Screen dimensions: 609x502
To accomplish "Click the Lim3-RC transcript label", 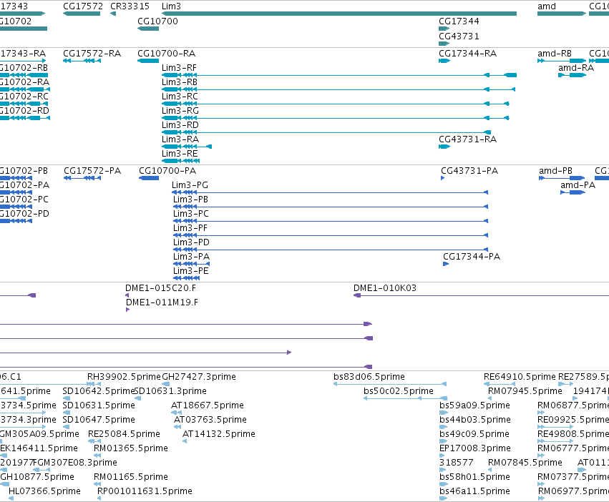I will [x=180, y=97].
